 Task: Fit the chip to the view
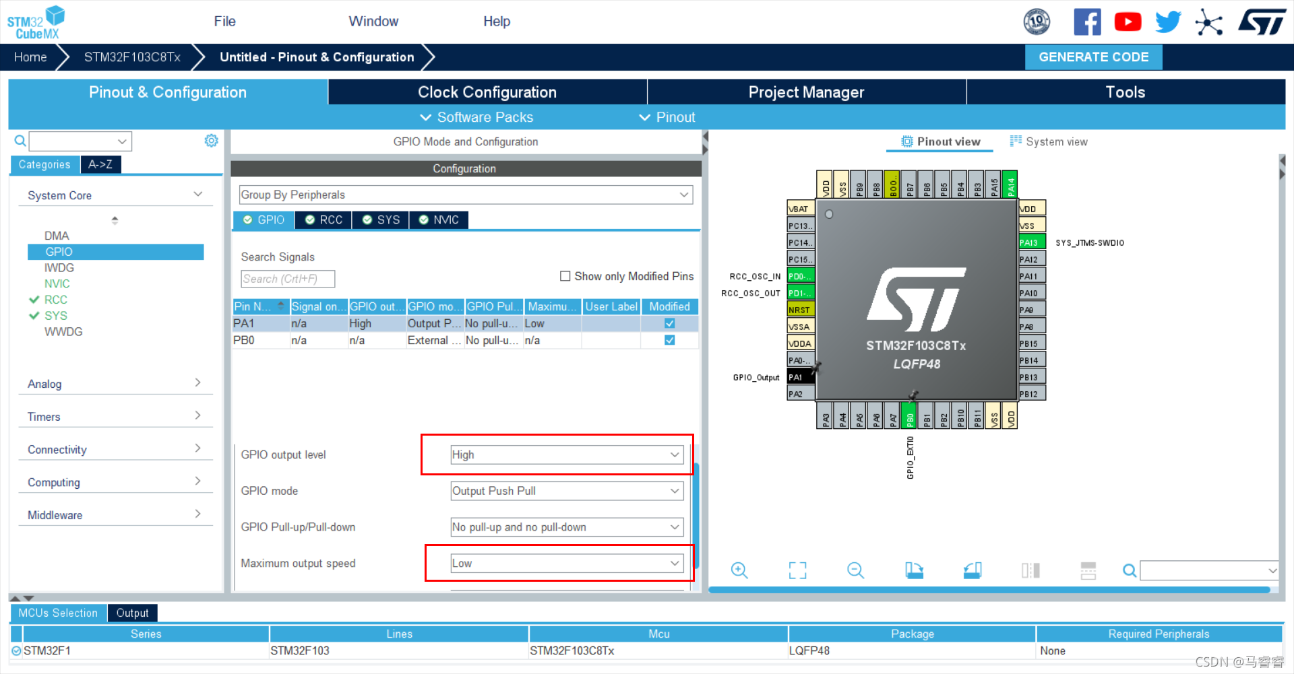point(798,570)
